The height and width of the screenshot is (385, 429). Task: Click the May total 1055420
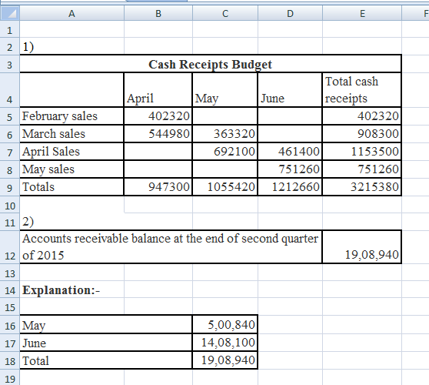click(225, 187)
